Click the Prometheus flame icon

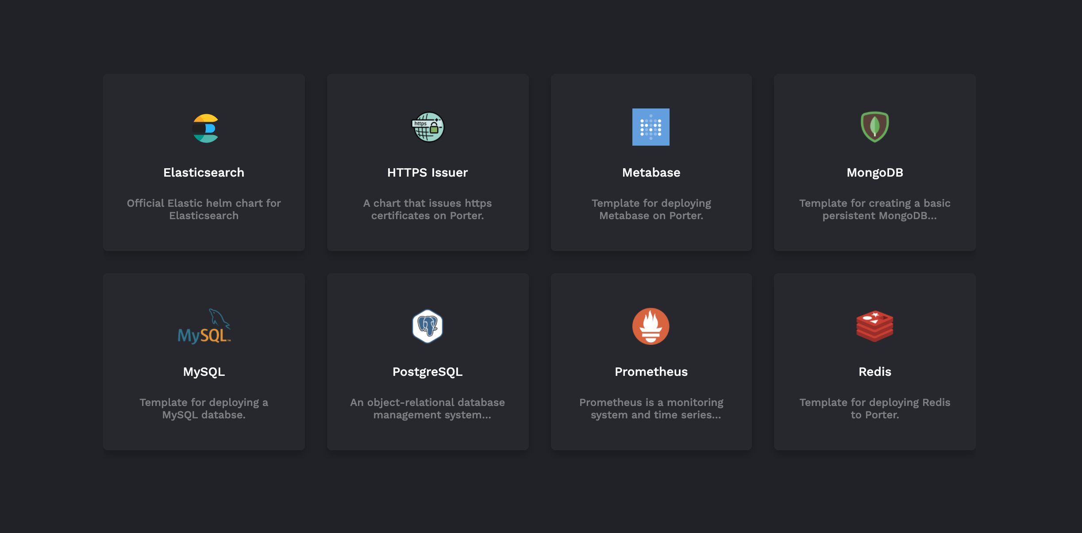point(651,326)
